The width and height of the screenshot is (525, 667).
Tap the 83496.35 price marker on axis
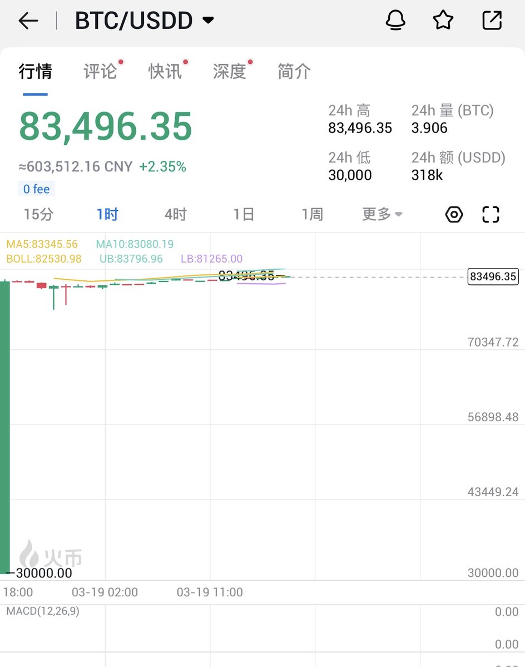[x=493, y=276]
